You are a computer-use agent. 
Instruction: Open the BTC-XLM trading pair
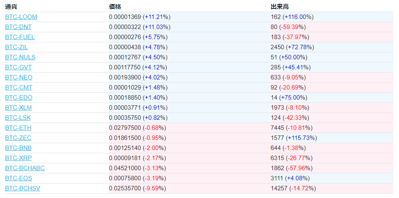18,108
